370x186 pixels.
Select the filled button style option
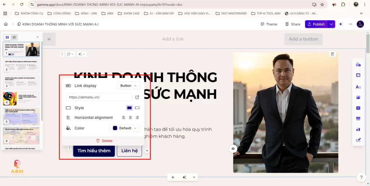(x=129, y=108)
